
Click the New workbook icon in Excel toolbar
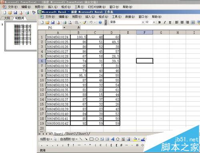(x=42, y=22)
